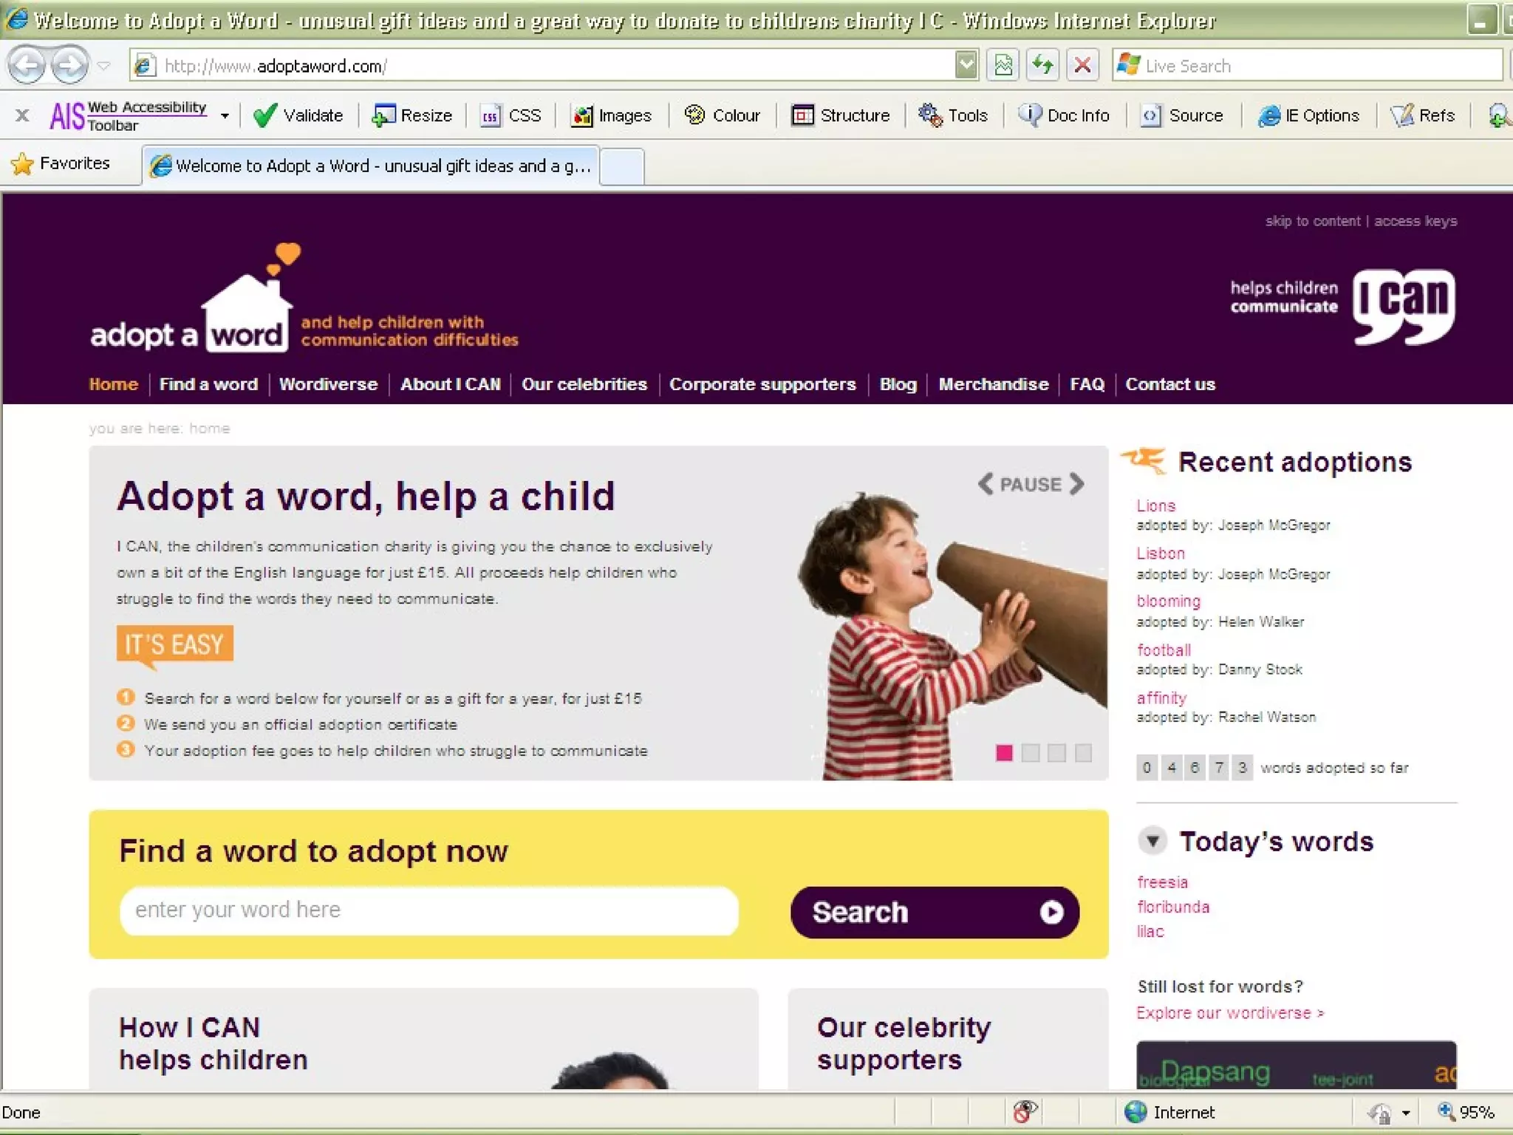Image resolution: width=1513 pixels, height=1135 pixels.
Task: Go to Corporate supporters menu item
Action: 762,384
